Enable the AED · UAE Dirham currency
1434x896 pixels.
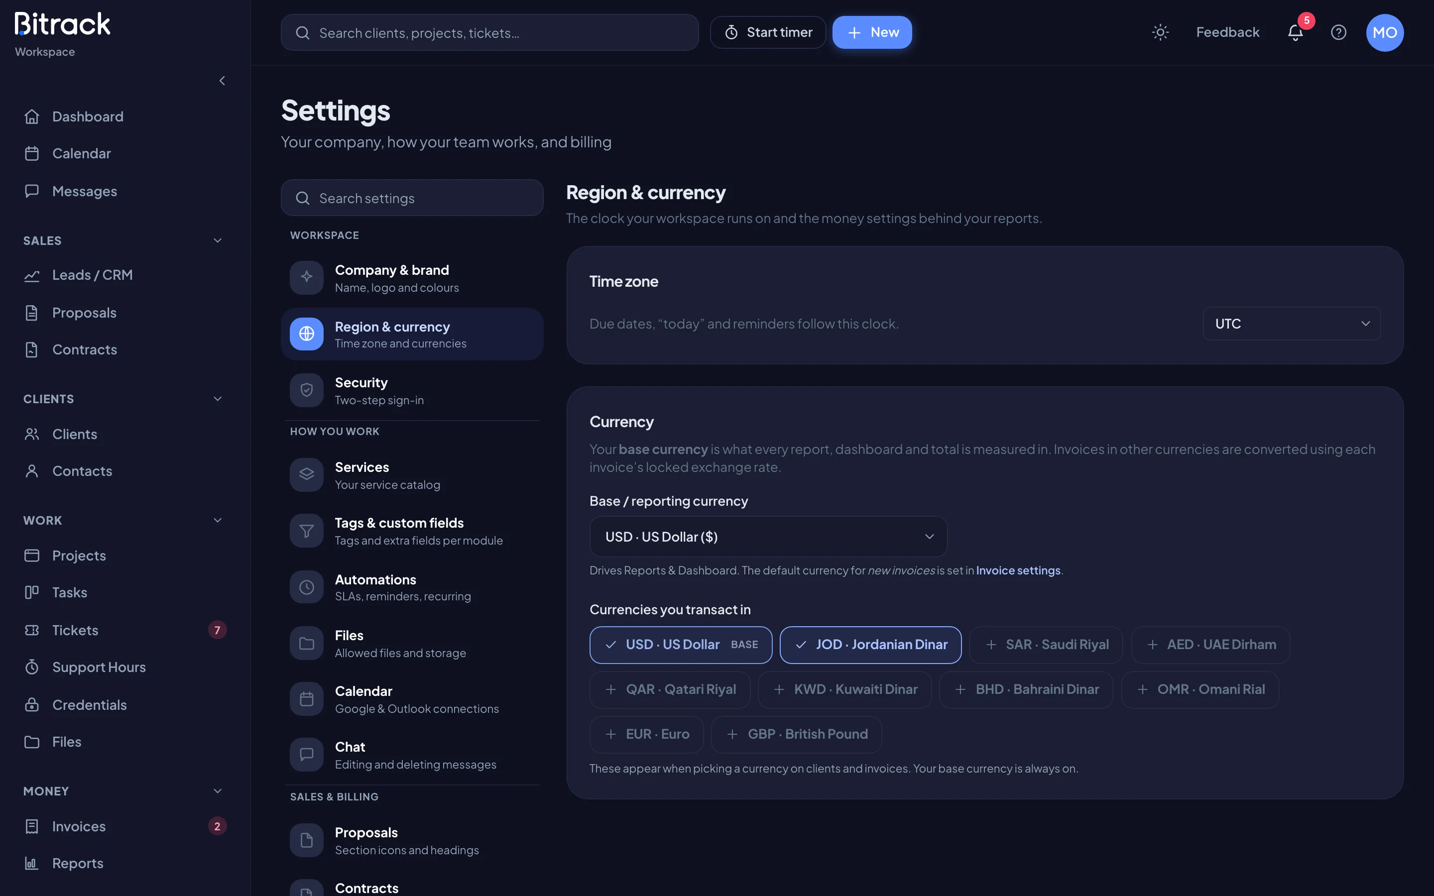1210,645
